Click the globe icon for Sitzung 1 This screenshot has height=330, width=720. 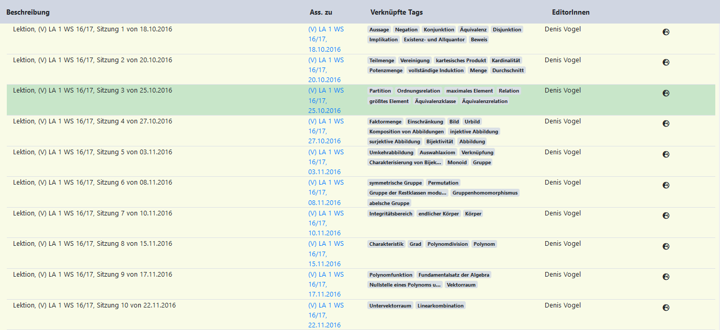(666, 32)
